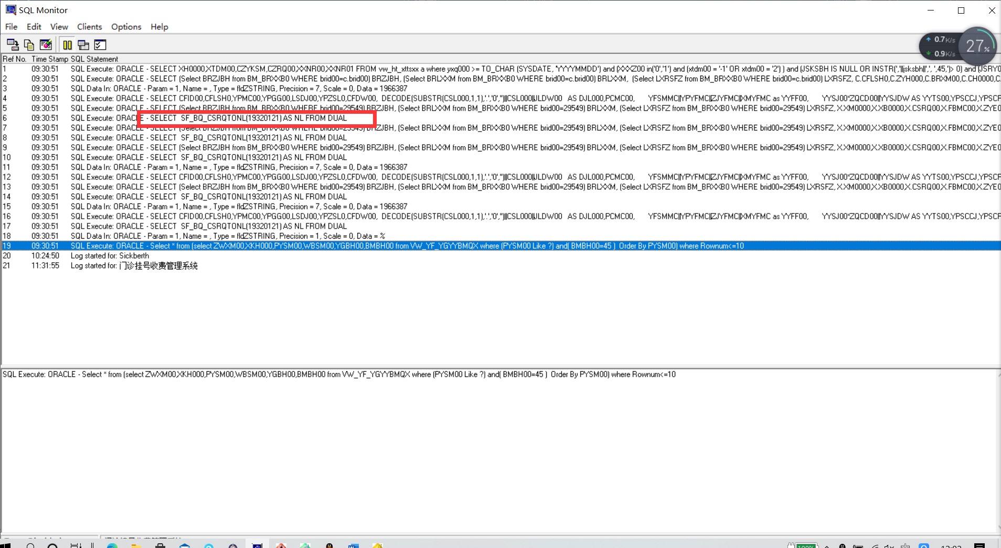Open the View menu
The height and width of the screenshot is (548, 1001).
coord(59,27)
